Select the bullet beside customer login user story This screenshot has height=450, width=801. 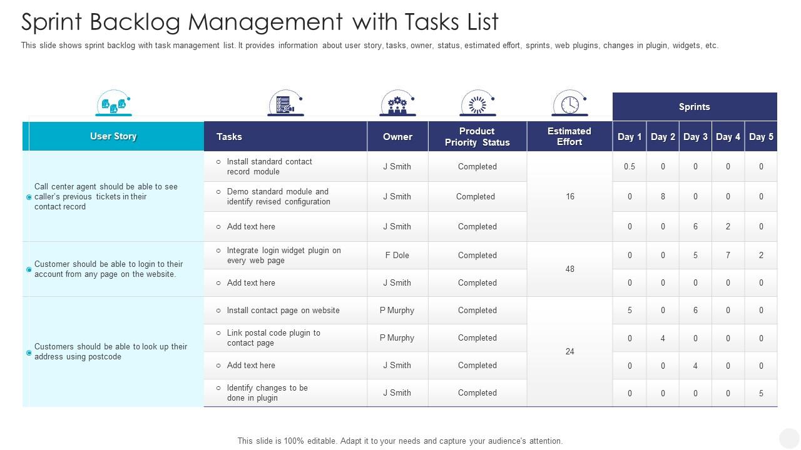(x=28, y=269)
